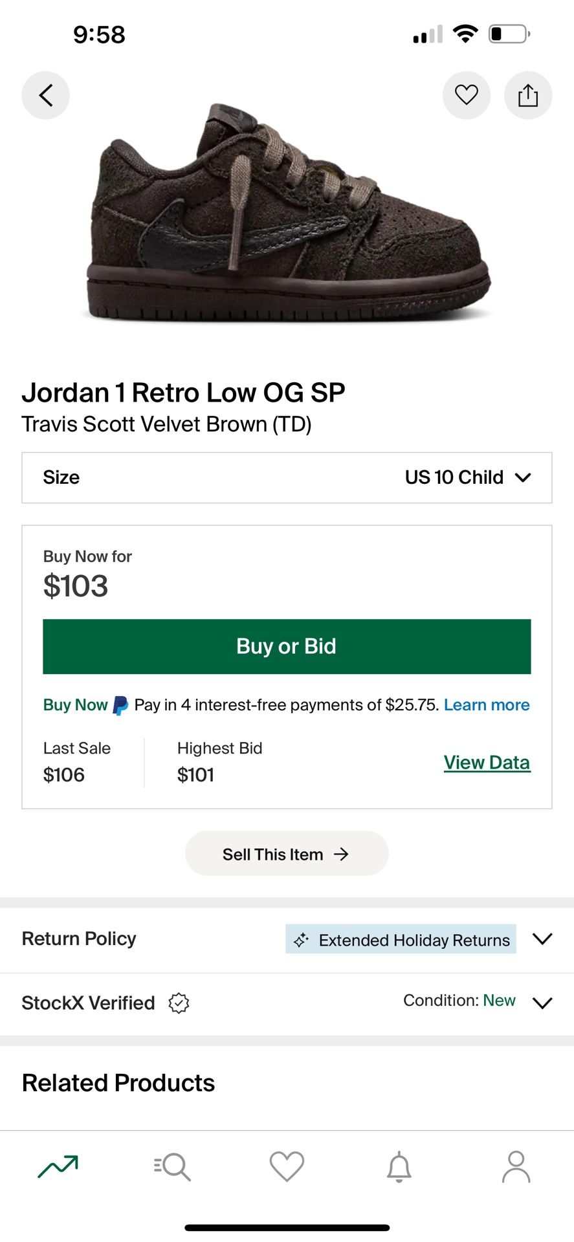Tap the back arrow to return

(x=45, y=95)
